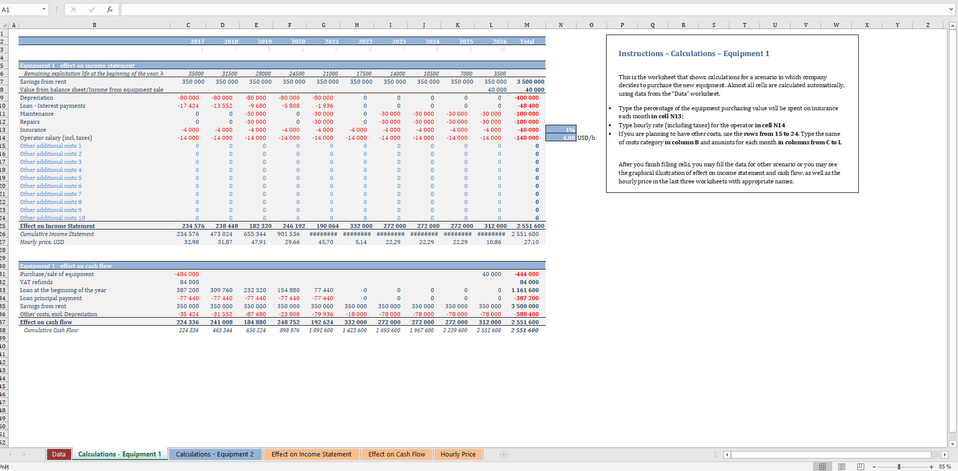This screenshot has height=471, width=958.
Task: Select depreciation total cell -400 000
Action: pyautogui.click(x=527, y=98)
